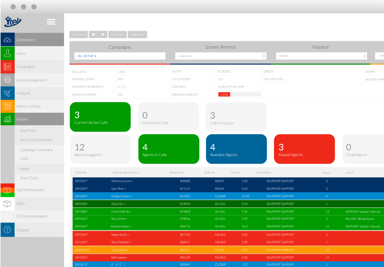Click the Hide Panel button
The height and width of the screenshot is (267, 384).
pyautogui.click(x=137, y=34)
